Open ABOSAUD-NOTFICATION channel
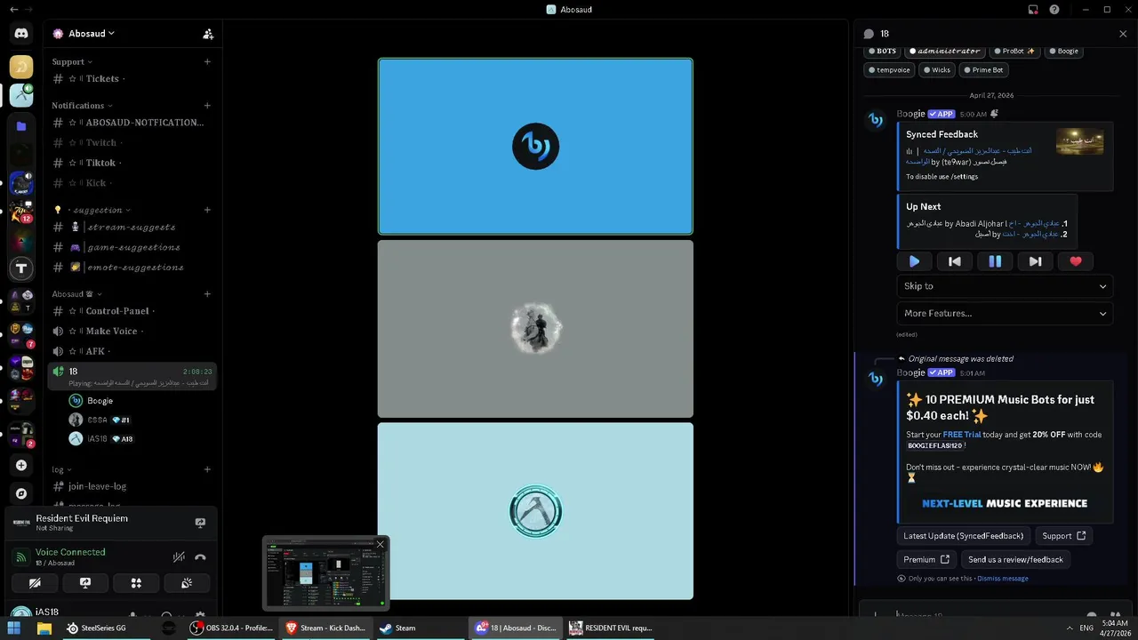 click(132, 123)
